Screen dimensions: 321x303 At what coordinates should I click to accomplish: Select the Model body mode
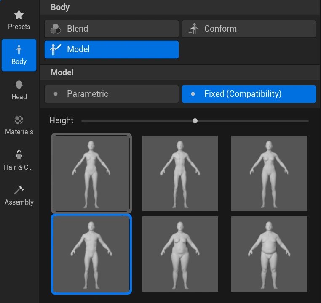[x=112, y=50]
